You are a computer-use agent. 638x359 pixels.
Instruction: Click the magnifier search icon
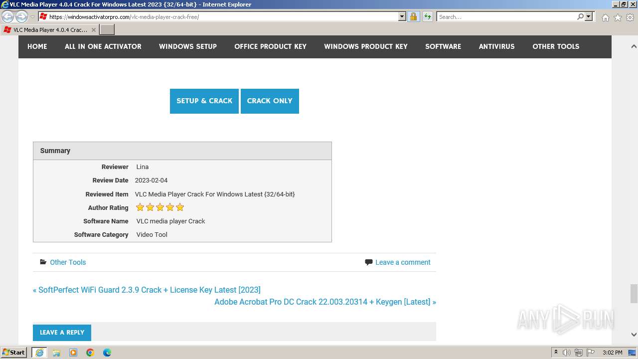580,16
